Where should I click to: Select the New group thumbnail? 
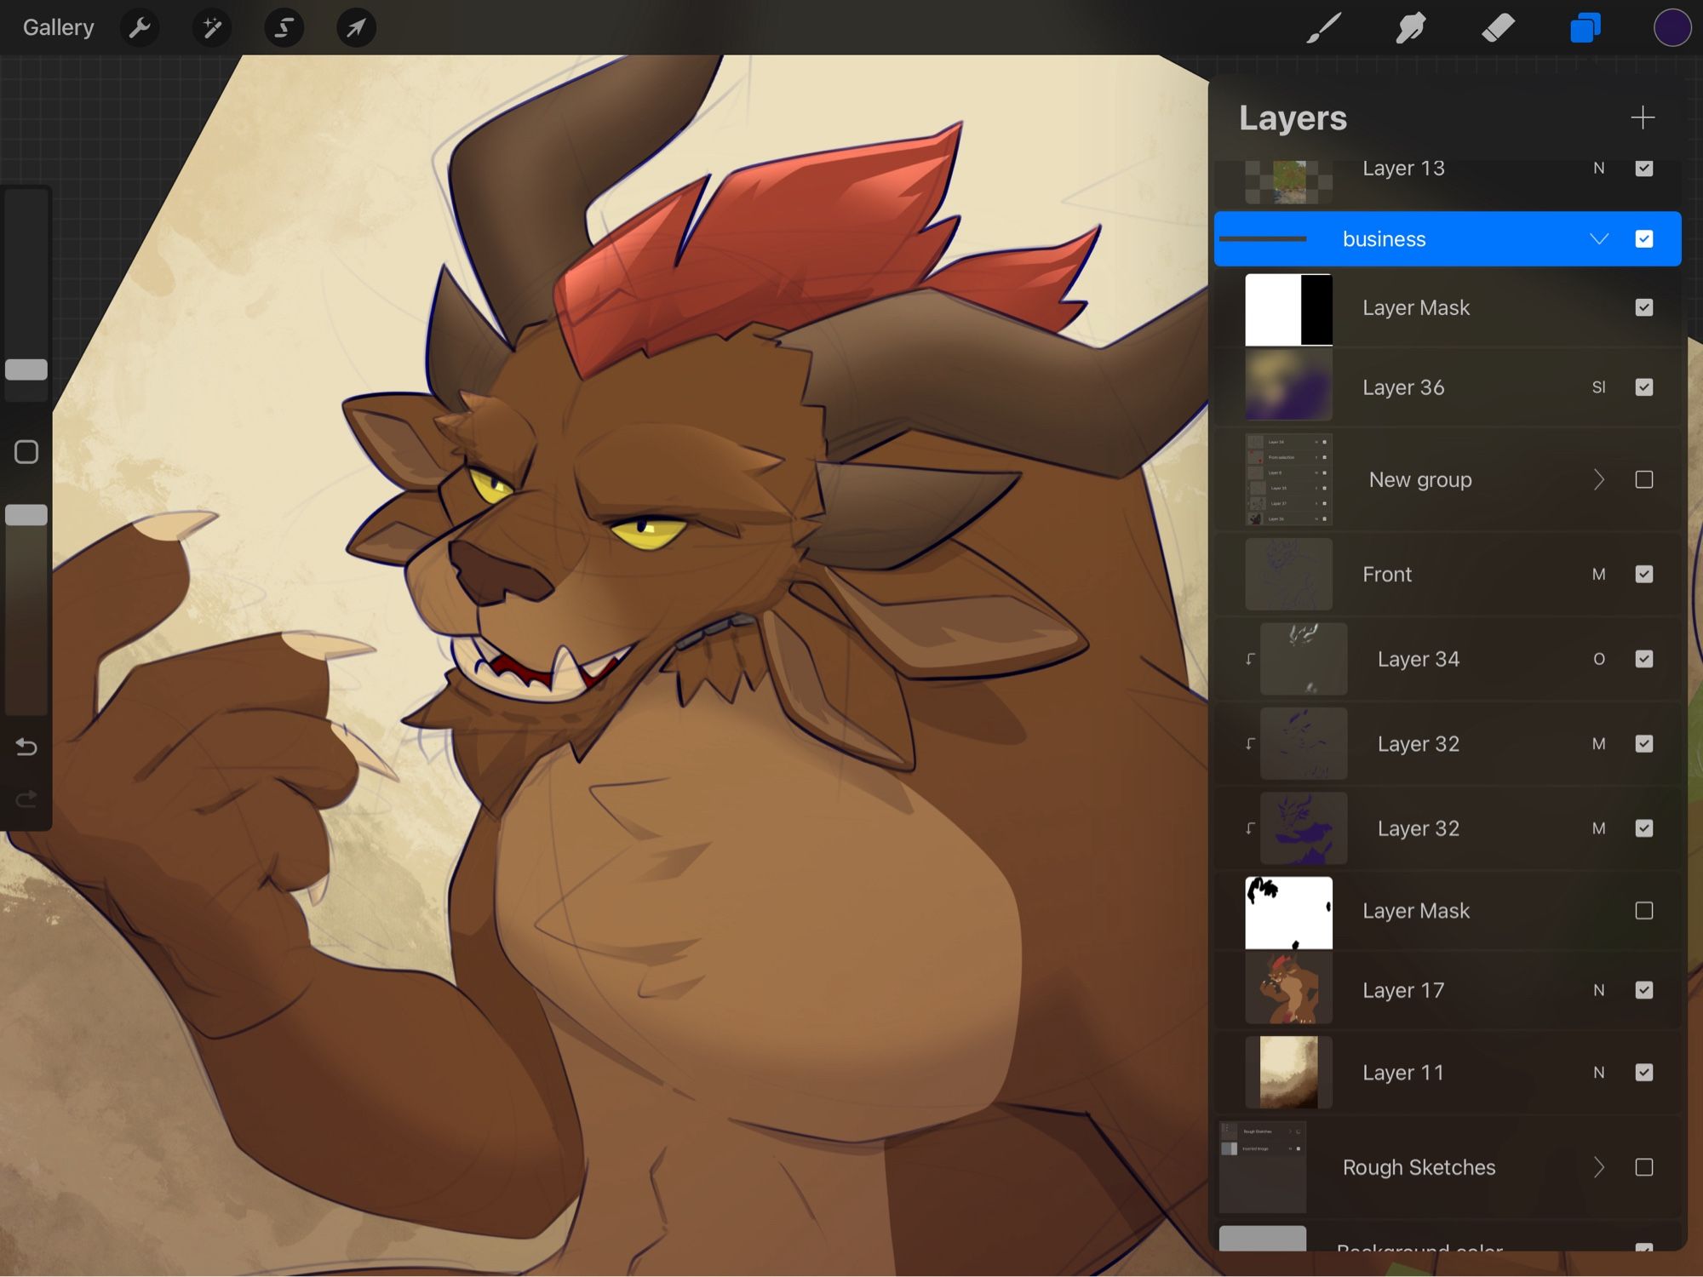pos(1288,479)
